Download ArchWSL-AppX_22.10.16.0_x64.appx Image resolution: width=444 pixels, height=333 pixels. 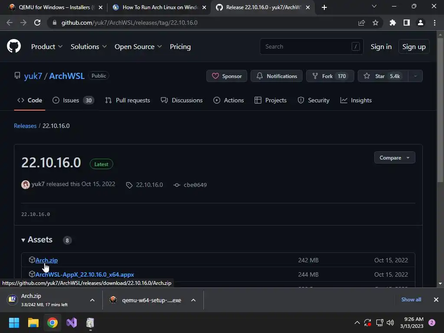coord(85,274)
